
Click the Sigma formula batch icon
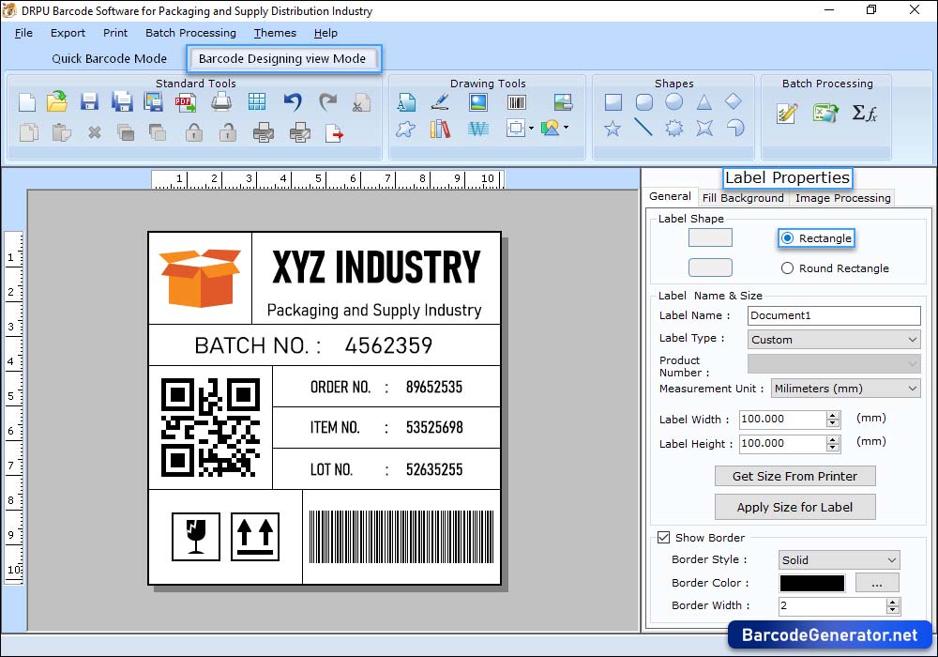tap(867, 113)
